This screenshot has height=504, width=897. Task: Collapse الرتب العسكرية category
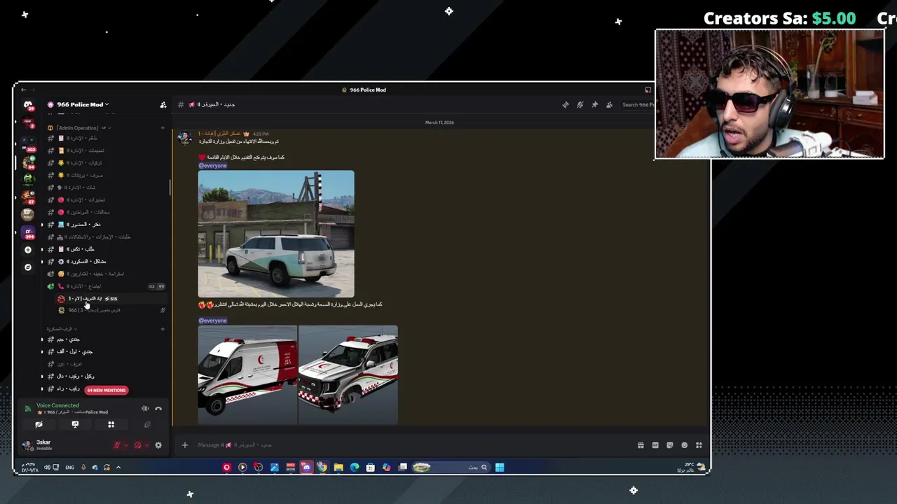(62, 329)
